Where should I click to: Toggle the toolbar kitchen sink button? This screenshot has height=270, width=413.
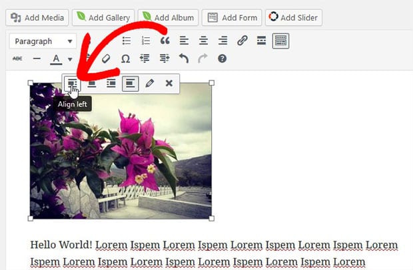pyautogui.click(x=281, y=41)
